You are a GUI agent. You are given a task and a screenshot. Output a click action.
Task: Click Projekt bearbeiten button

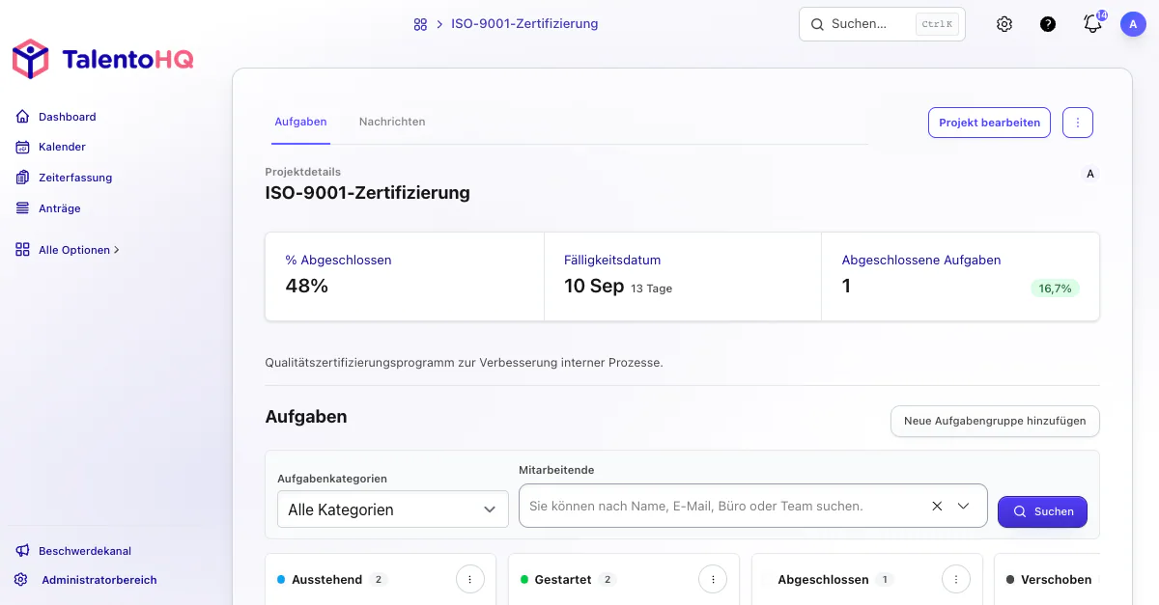click(989, 123)
